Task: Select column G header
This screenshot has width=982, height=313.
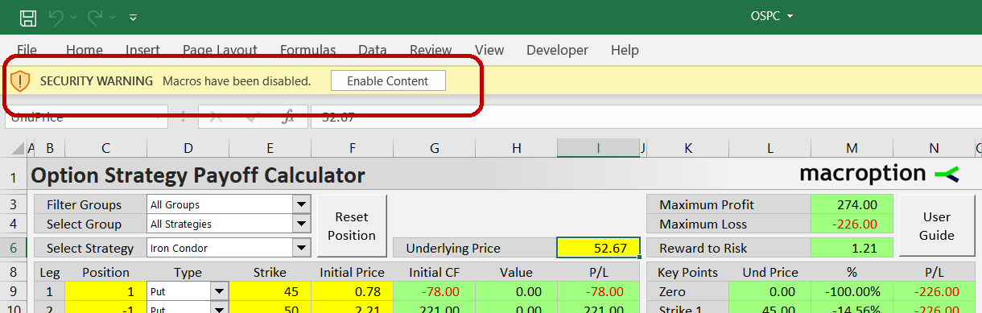Action: [x=435, y=148]
